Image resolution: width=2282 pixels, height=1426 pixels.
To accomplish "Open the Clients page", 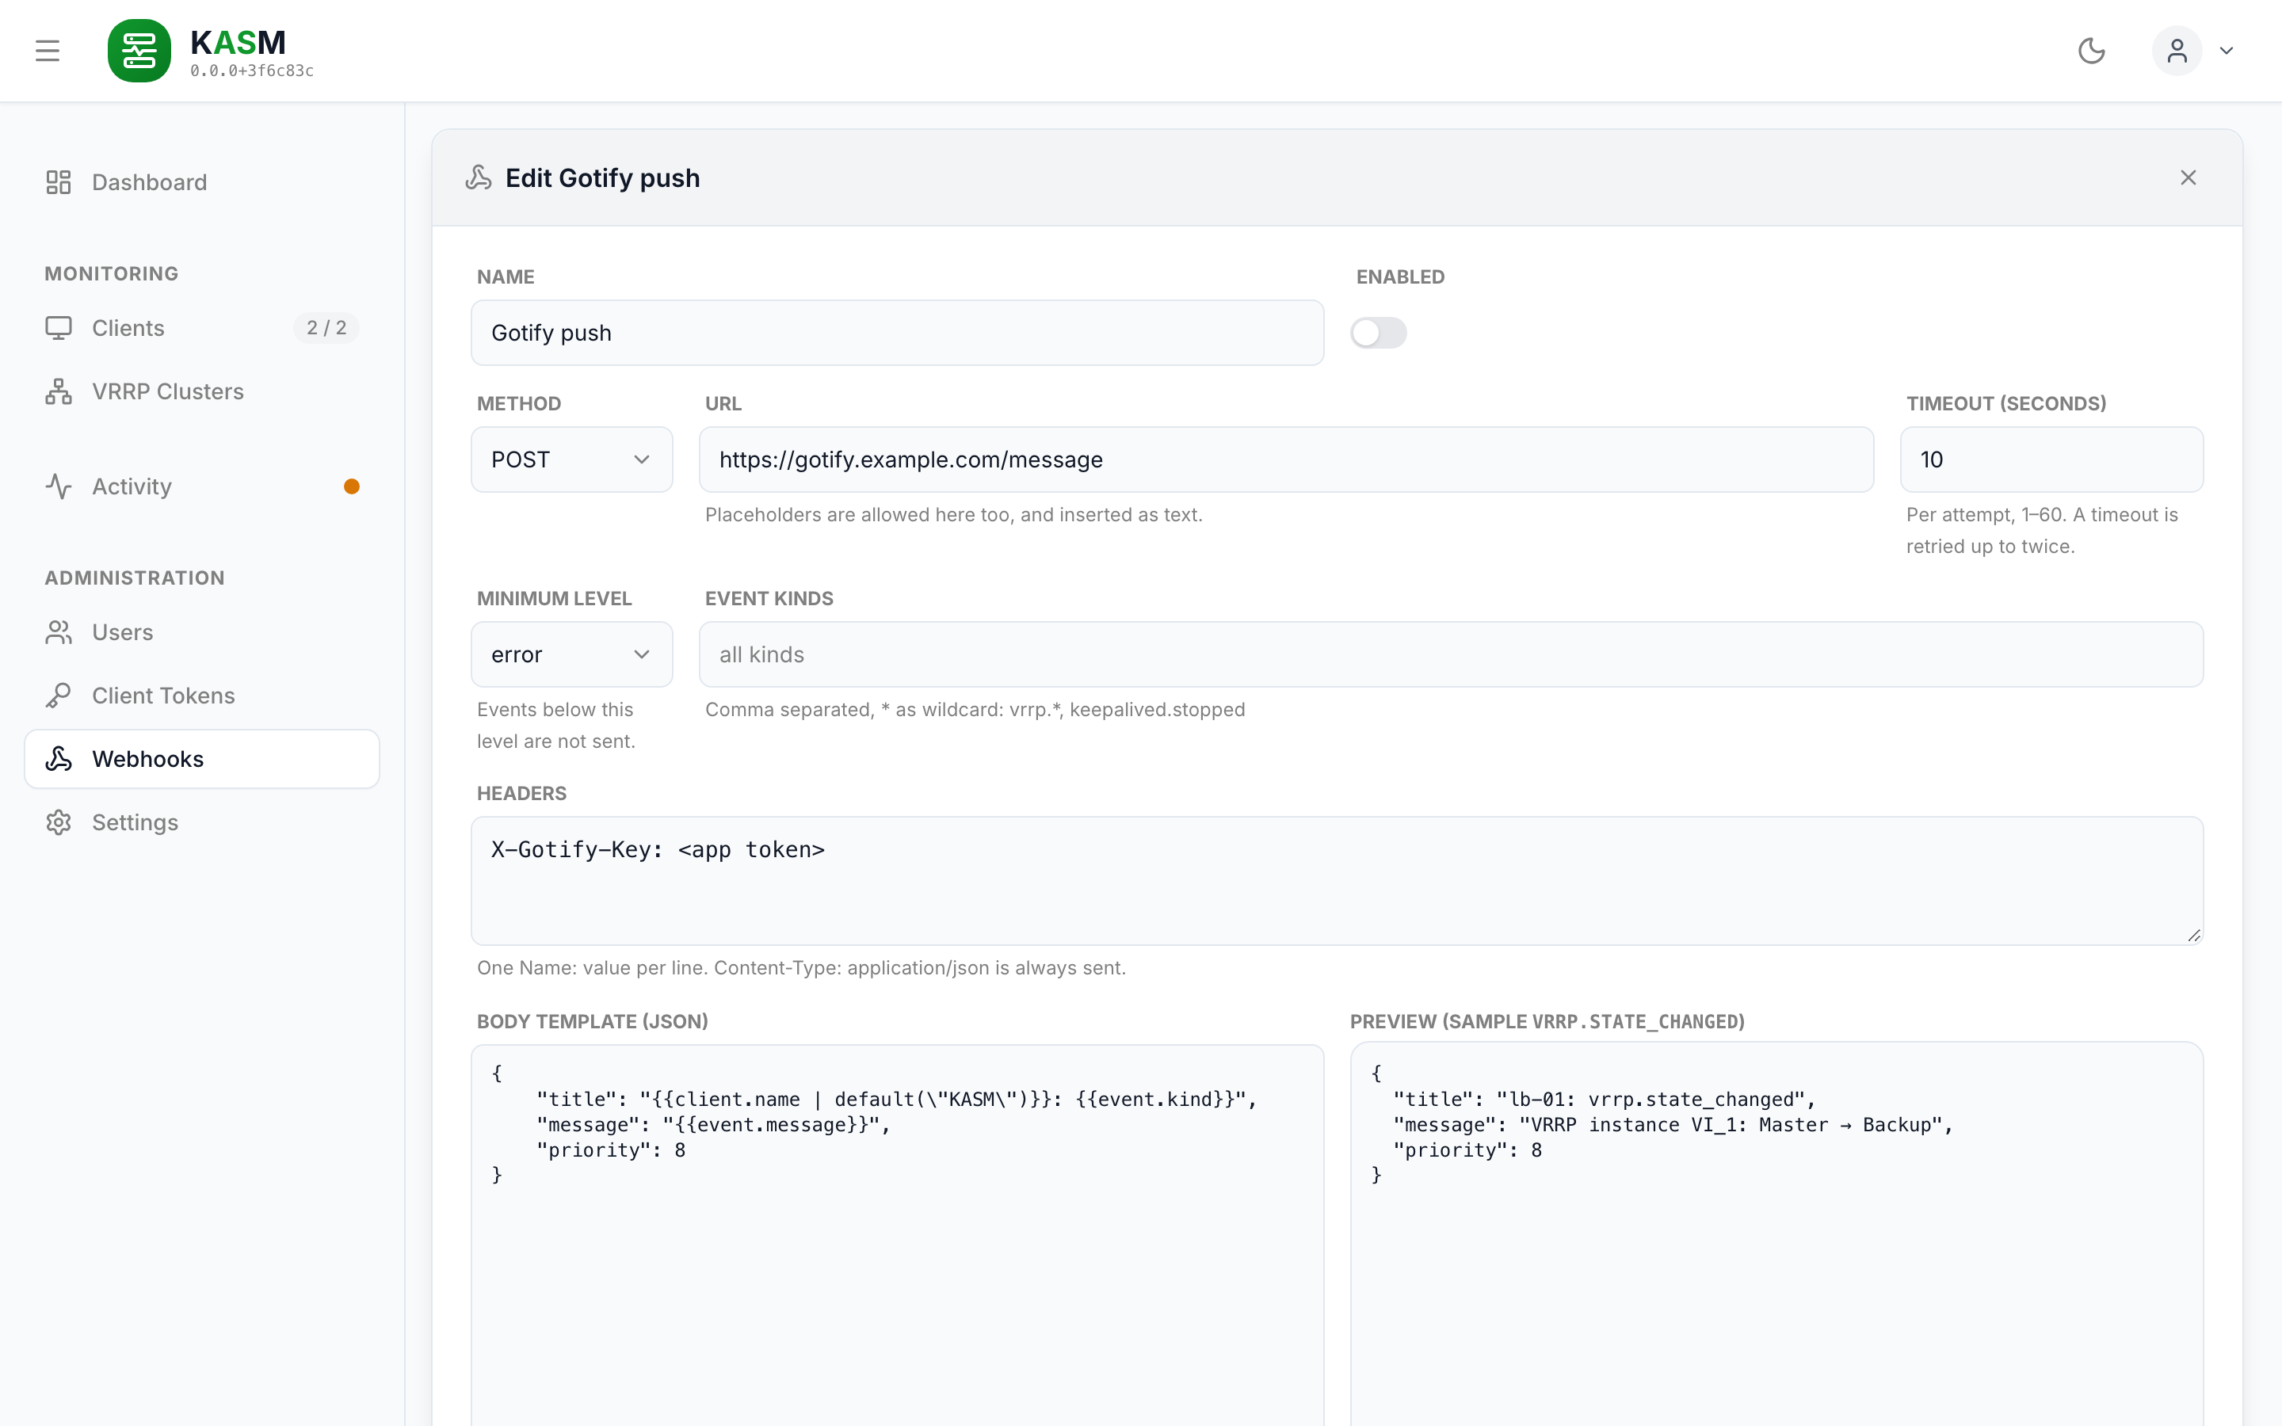I will (202, 328).
